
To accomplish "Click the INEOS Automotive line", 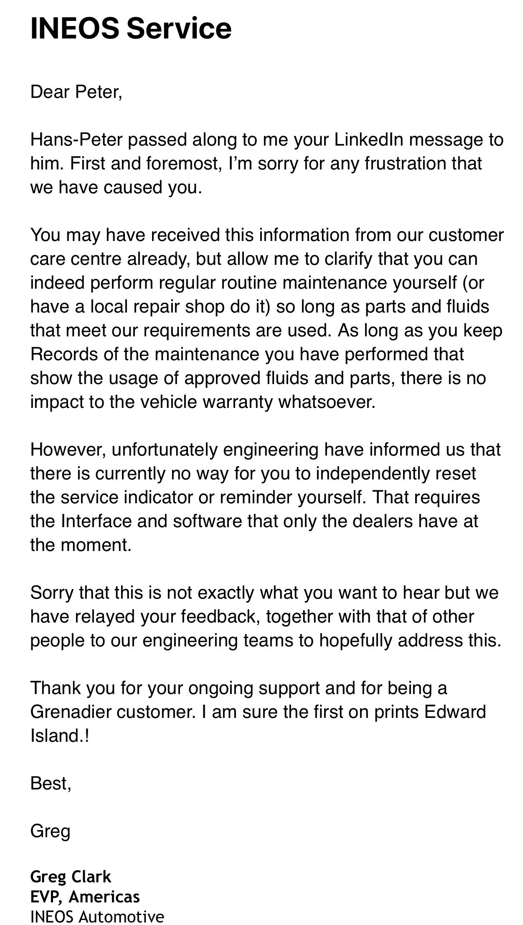I will coord(97,916).
